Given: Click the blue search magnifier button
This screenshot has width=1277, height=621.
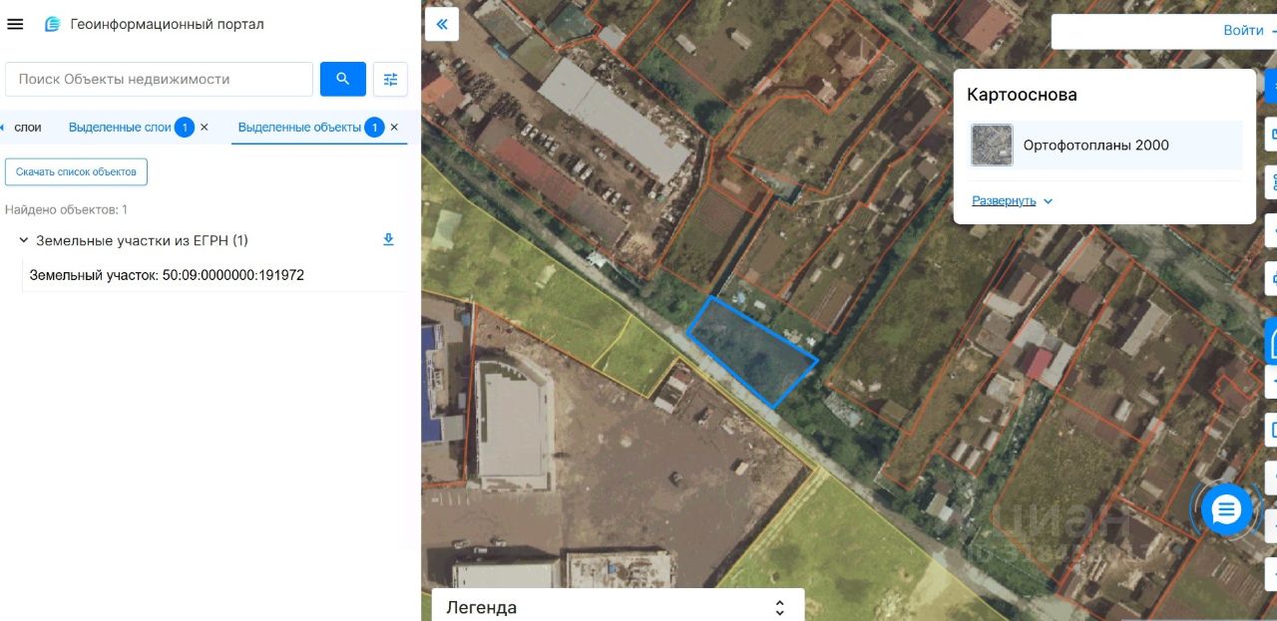Looking at the screenshot, I should [343, 79].
